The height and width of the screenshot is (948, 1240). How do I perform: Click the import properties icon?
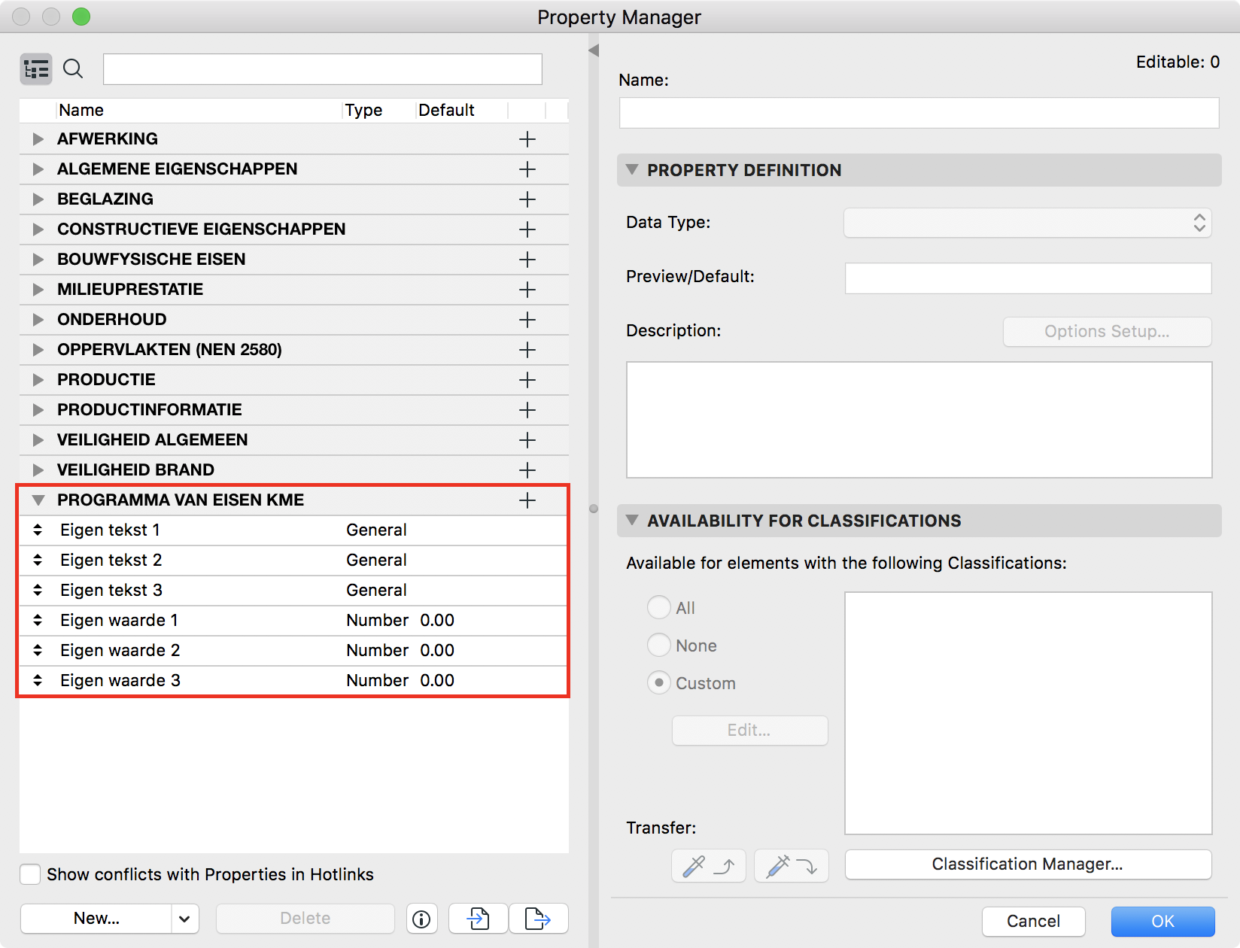point(479,919)
